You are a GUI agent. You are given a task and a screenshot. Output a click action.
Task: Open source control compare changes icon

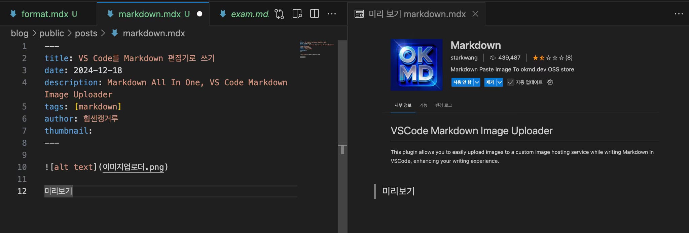click(x=279, y=14)
